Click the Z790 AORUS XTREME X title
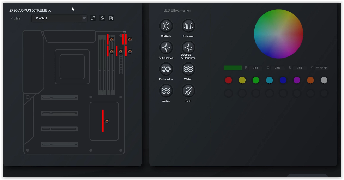This screenshot has height=180, width=344. pyautogui.click(x=30, y=10)
